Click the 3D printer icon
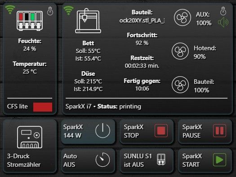The image size is (236, 177). (x=88, y=21)
